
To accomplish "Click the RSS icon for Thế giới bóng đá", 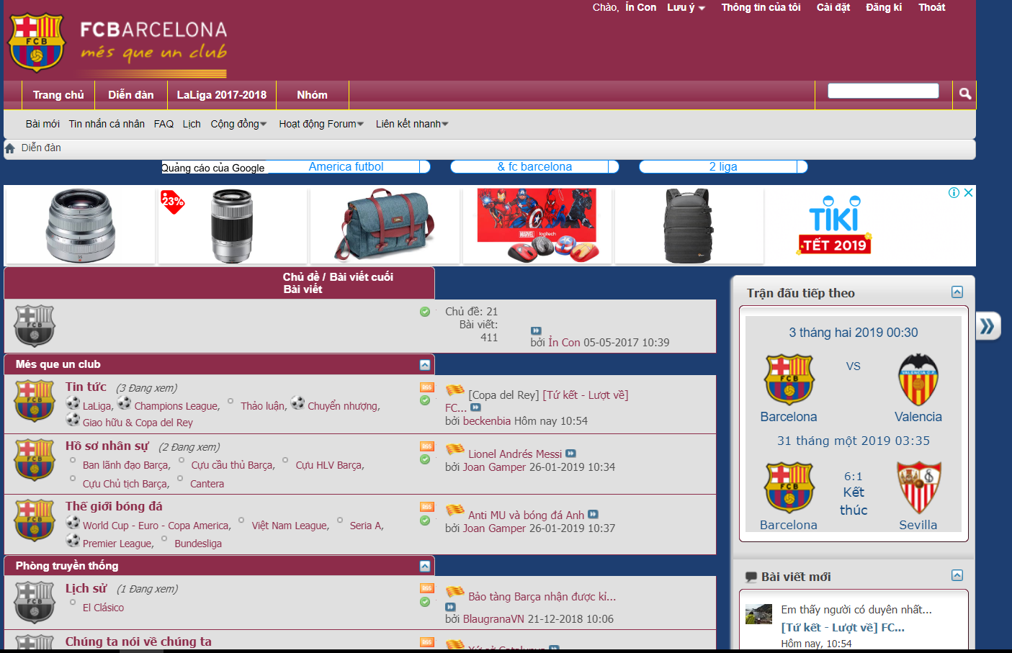I will pos(427,507).
